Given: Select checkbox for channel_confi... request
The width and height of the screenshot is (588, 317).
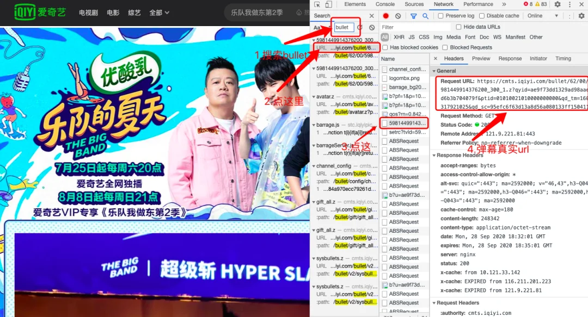Looking at the screenshot, I should pos(385,69).
